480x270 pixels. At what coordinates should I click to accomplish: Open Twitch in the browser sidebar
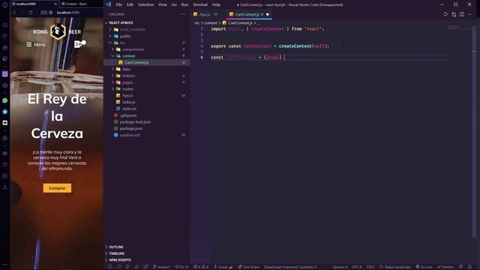[5, 58]
